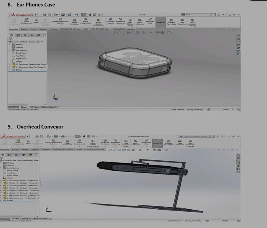Toggle Instant3D in Overhead Conveyor window
Screen dimensions: 267x228
[157, 143]
